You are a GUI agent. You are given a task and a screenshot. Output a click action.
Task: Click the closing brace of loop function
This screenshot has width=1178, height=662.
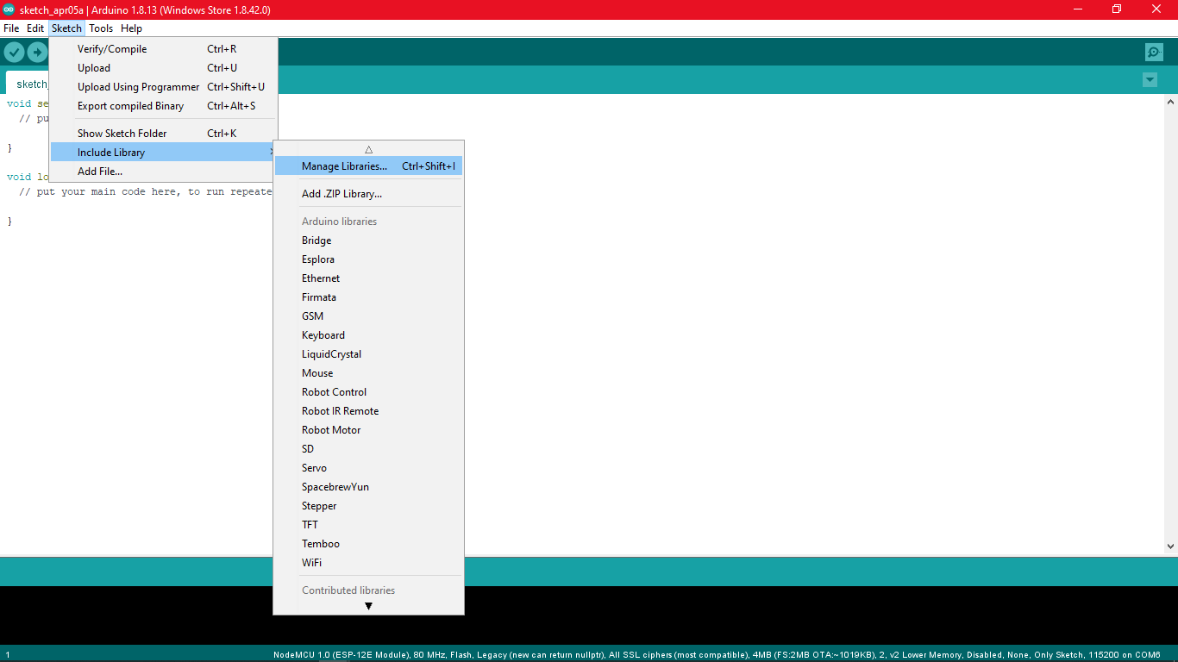pyautogui.click(x=9, y=222)
